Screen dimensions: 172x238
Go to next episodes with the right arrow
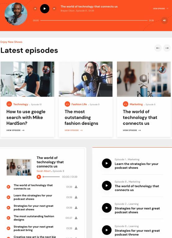[x=167, y=48]
